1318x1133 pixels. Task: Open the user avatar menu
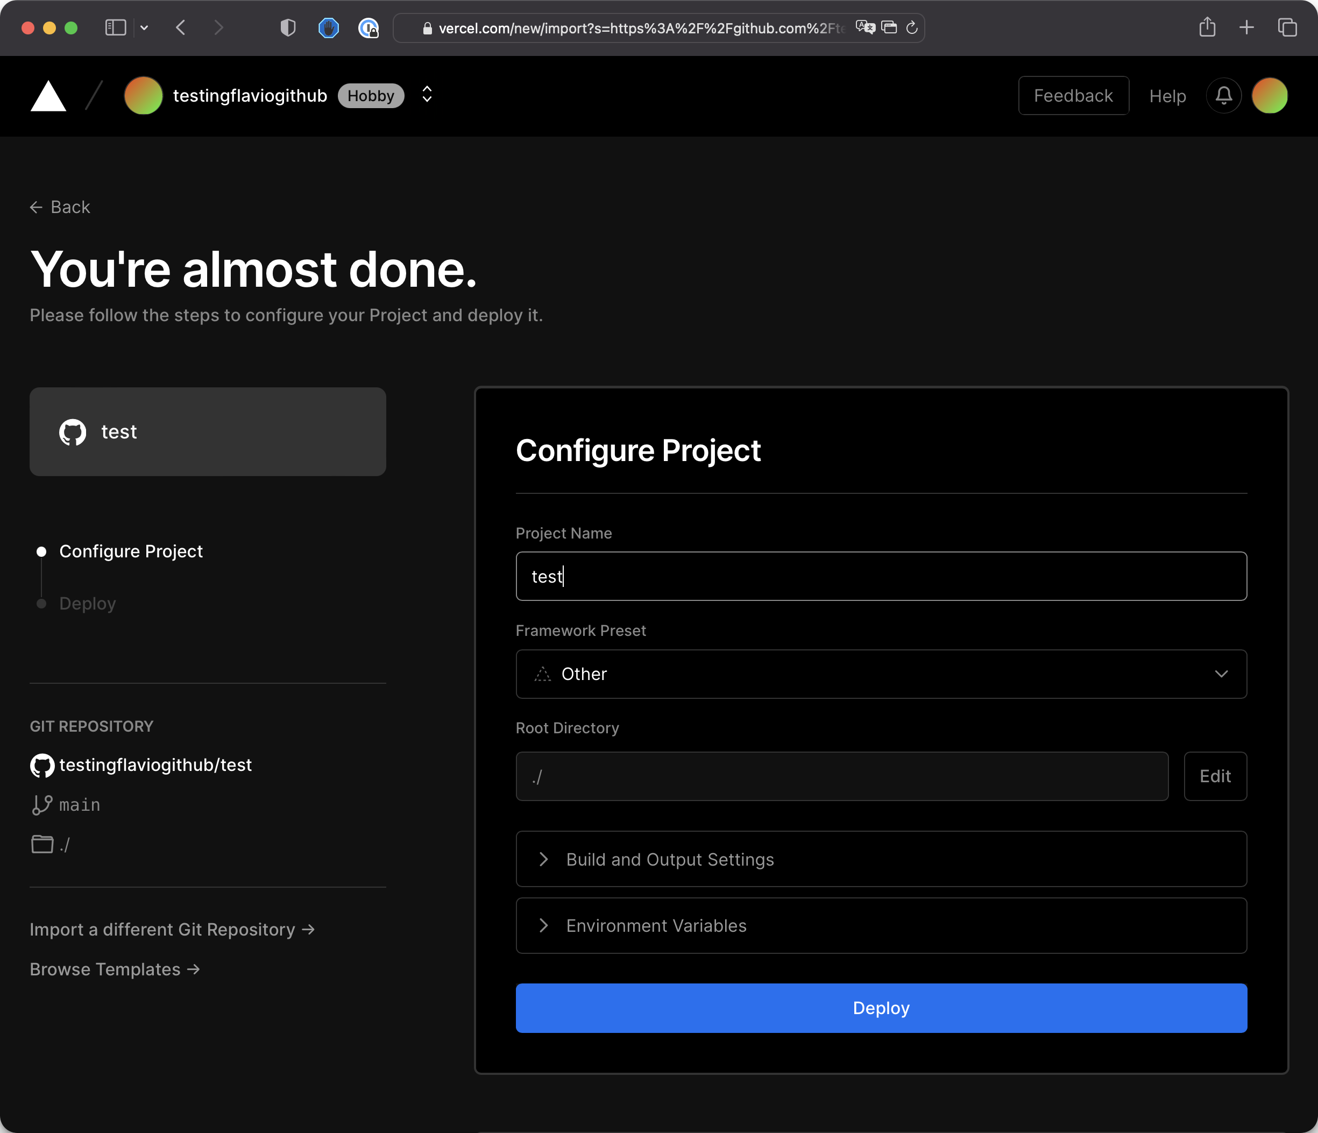point(1269,96)
